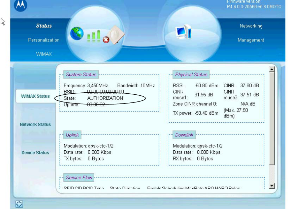Click the Uplink section heading

click(x=72, y=135)
